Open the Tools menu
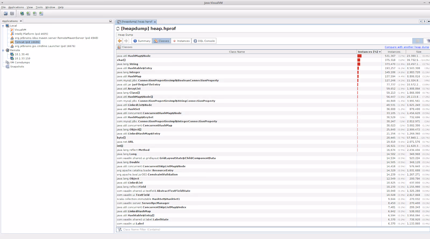The height and width of the screenshot is (239, 430). 39,7
